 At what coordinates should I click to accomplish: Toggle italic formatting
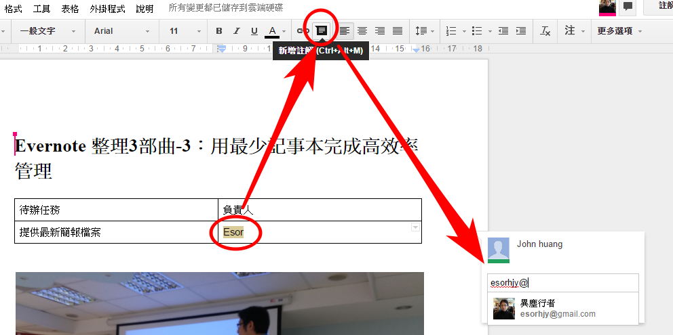pos(237,31)
